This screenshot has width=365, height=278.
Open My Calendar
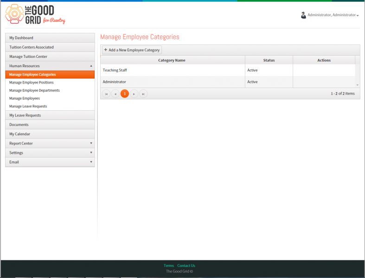[50, 134]
